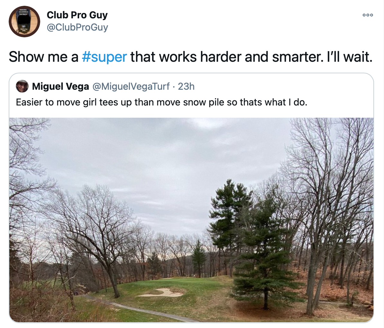Click the "I'll wait." ending text
Screen dimensions: 384x328
tap(350, 57)
